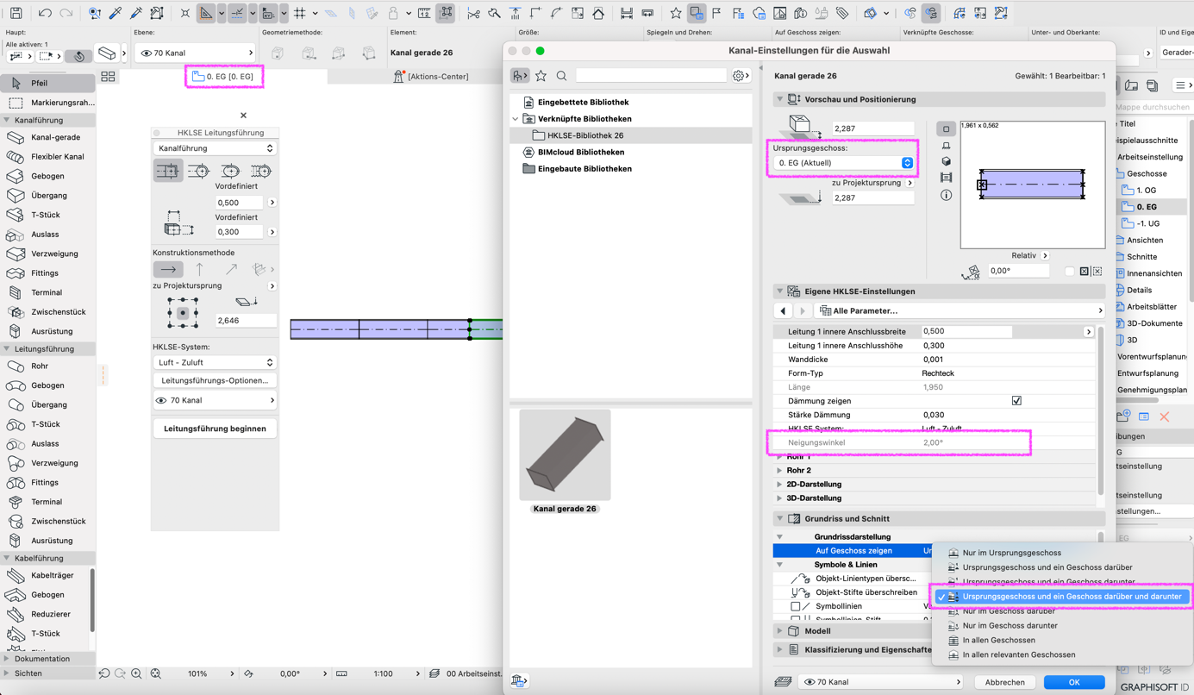Toggle eye icon on palette's 70 Kanal
This screenshot has width=1194, height=695.
coord(161,401)
